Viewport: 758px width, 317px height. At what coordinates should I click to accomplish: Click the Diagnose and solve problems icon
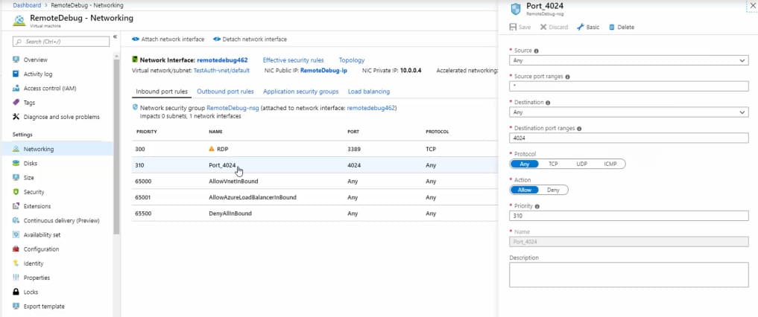(x=16, y=117)
